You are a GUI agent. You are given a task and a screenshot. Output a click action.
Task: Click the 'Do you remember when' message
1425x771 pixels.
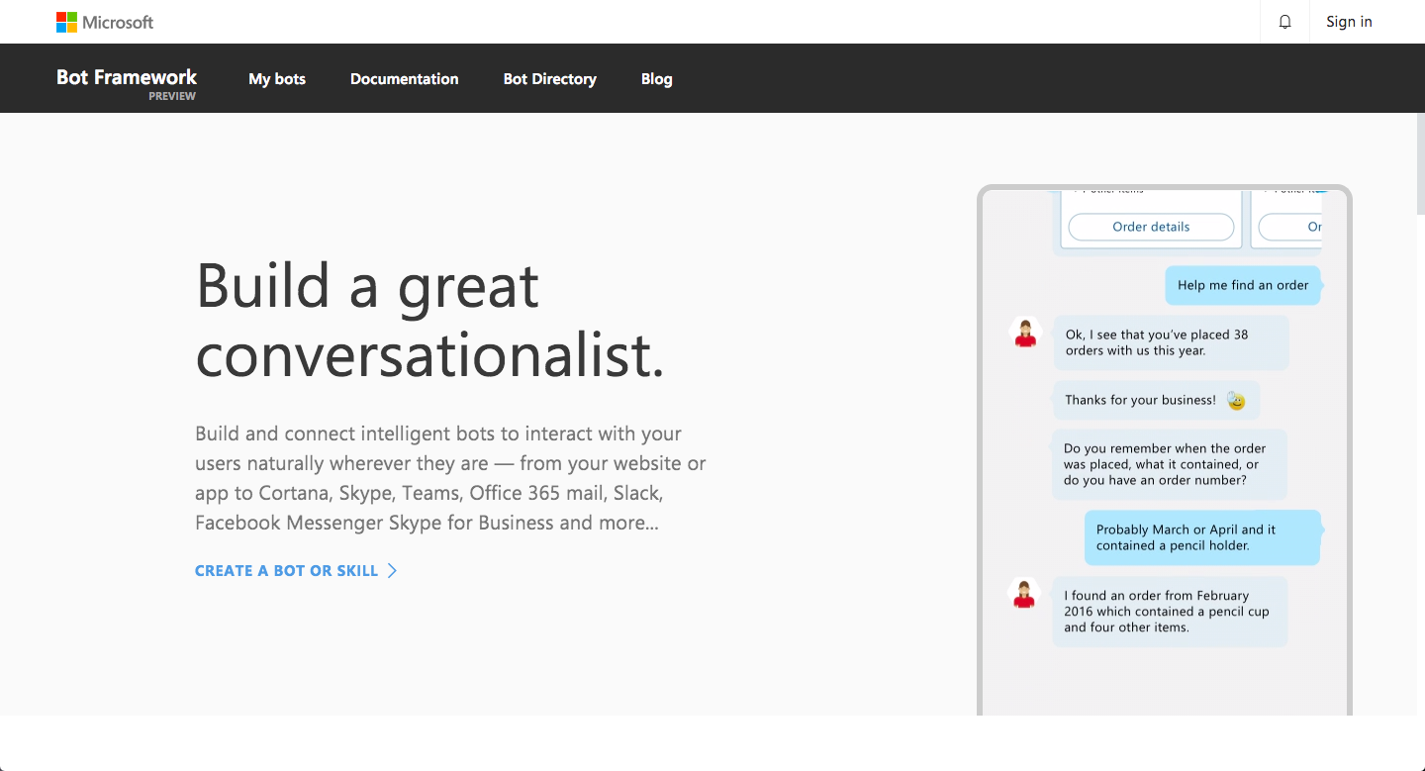coord(1169,464)
